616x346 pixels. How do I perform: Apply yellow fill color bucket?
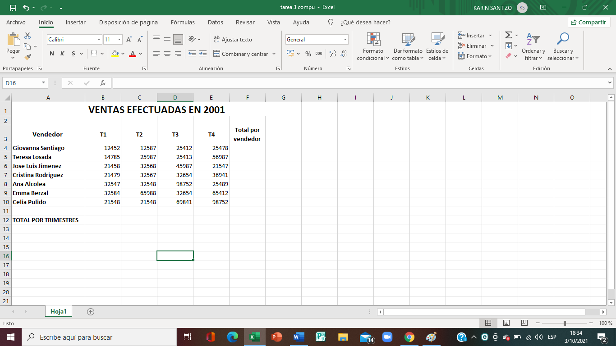point(115,54)
